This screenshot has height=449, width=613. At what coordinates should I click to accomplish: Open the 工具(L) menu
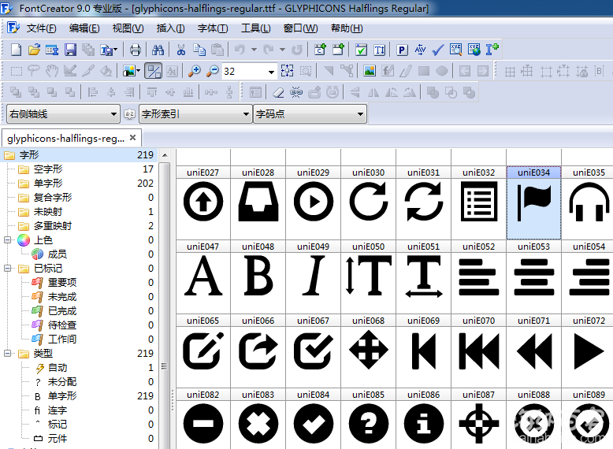(255, 28)
